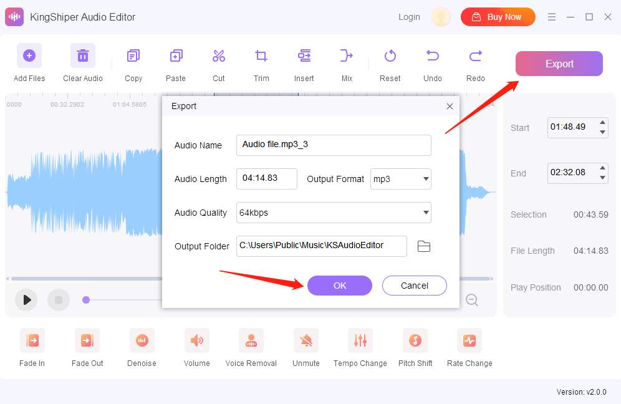621x404 pixels.
Task: Click the waveform horizontal scrollbar
Action: [x=251, y=279]
